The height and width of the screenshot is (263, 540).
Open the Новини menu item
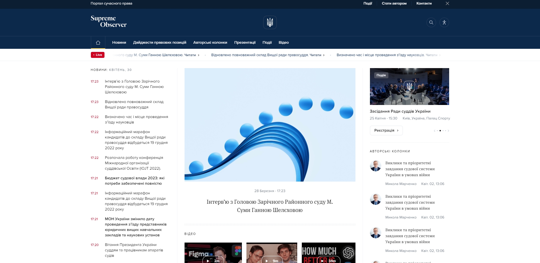coord(119,43)
